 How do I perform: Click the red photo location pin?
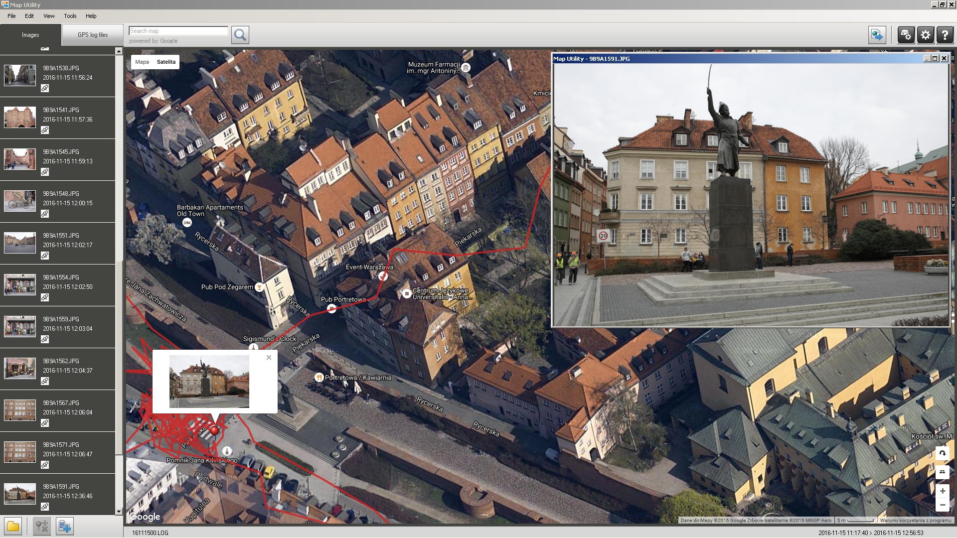click(x=214, y=430)
